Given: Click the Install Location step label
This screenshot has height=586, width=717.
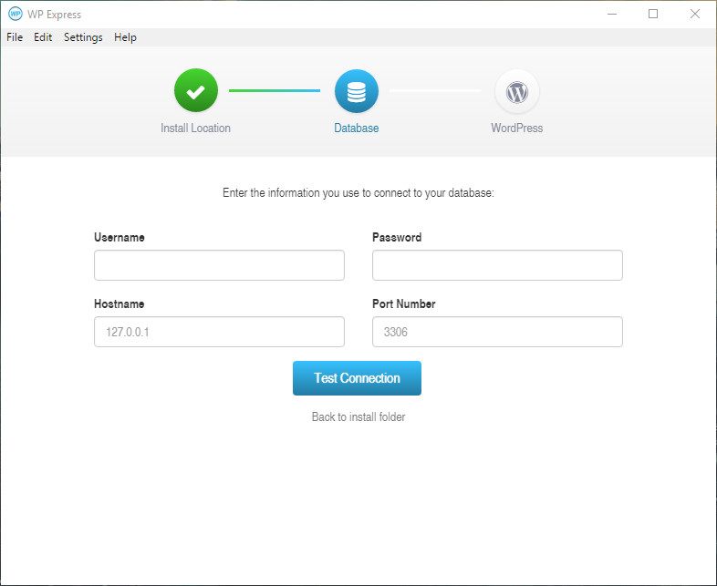Looking at the screenshot, I should (x=195, y=128).
